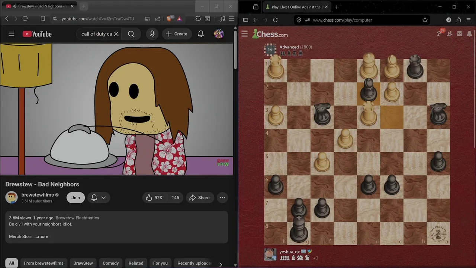476x268 pixels.
Task: Show more filter chips with right arrow
Action: (221, 264)
